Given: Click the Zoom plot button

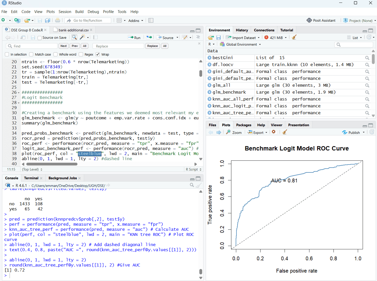Looking at the screenshot, I should (234, 132).
